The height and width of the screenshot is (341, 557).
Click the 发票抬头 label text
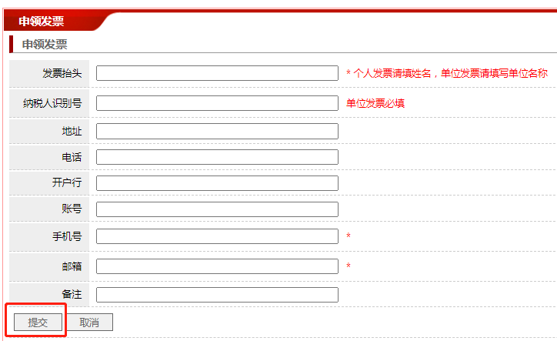(62, 73)
